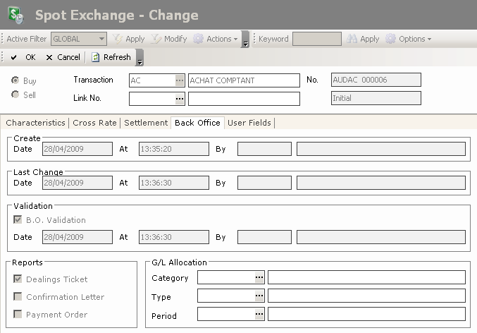Click the Modify filter button
The image size is (477, 333).
pyautogui.click(x=169, y=40)
